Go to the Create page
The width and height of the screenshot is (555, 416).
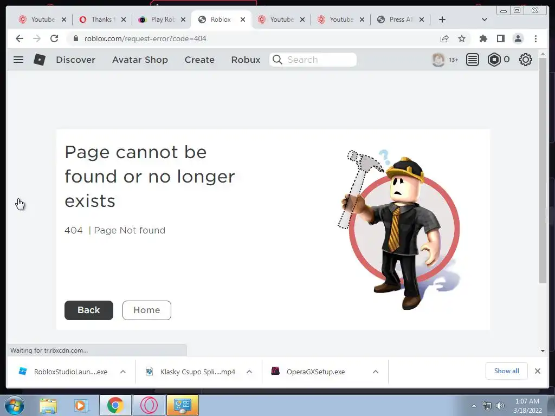(x=199, y=60)
